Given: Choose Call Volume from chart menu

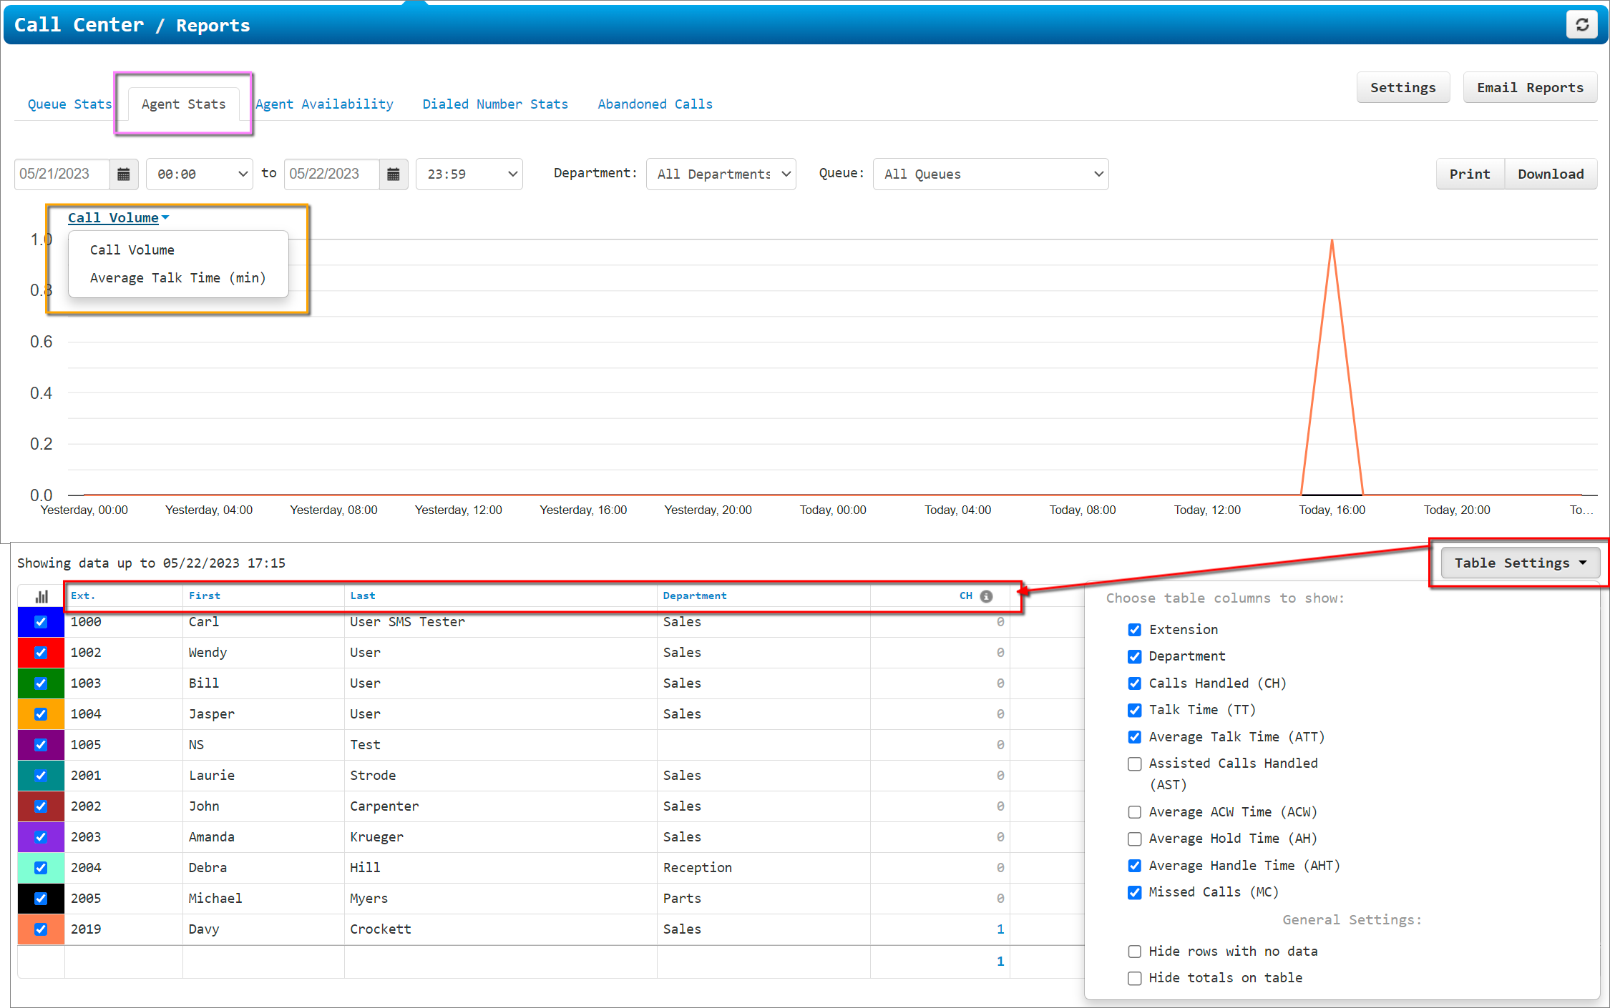Looking at the screenshot, I should point(132,250).
